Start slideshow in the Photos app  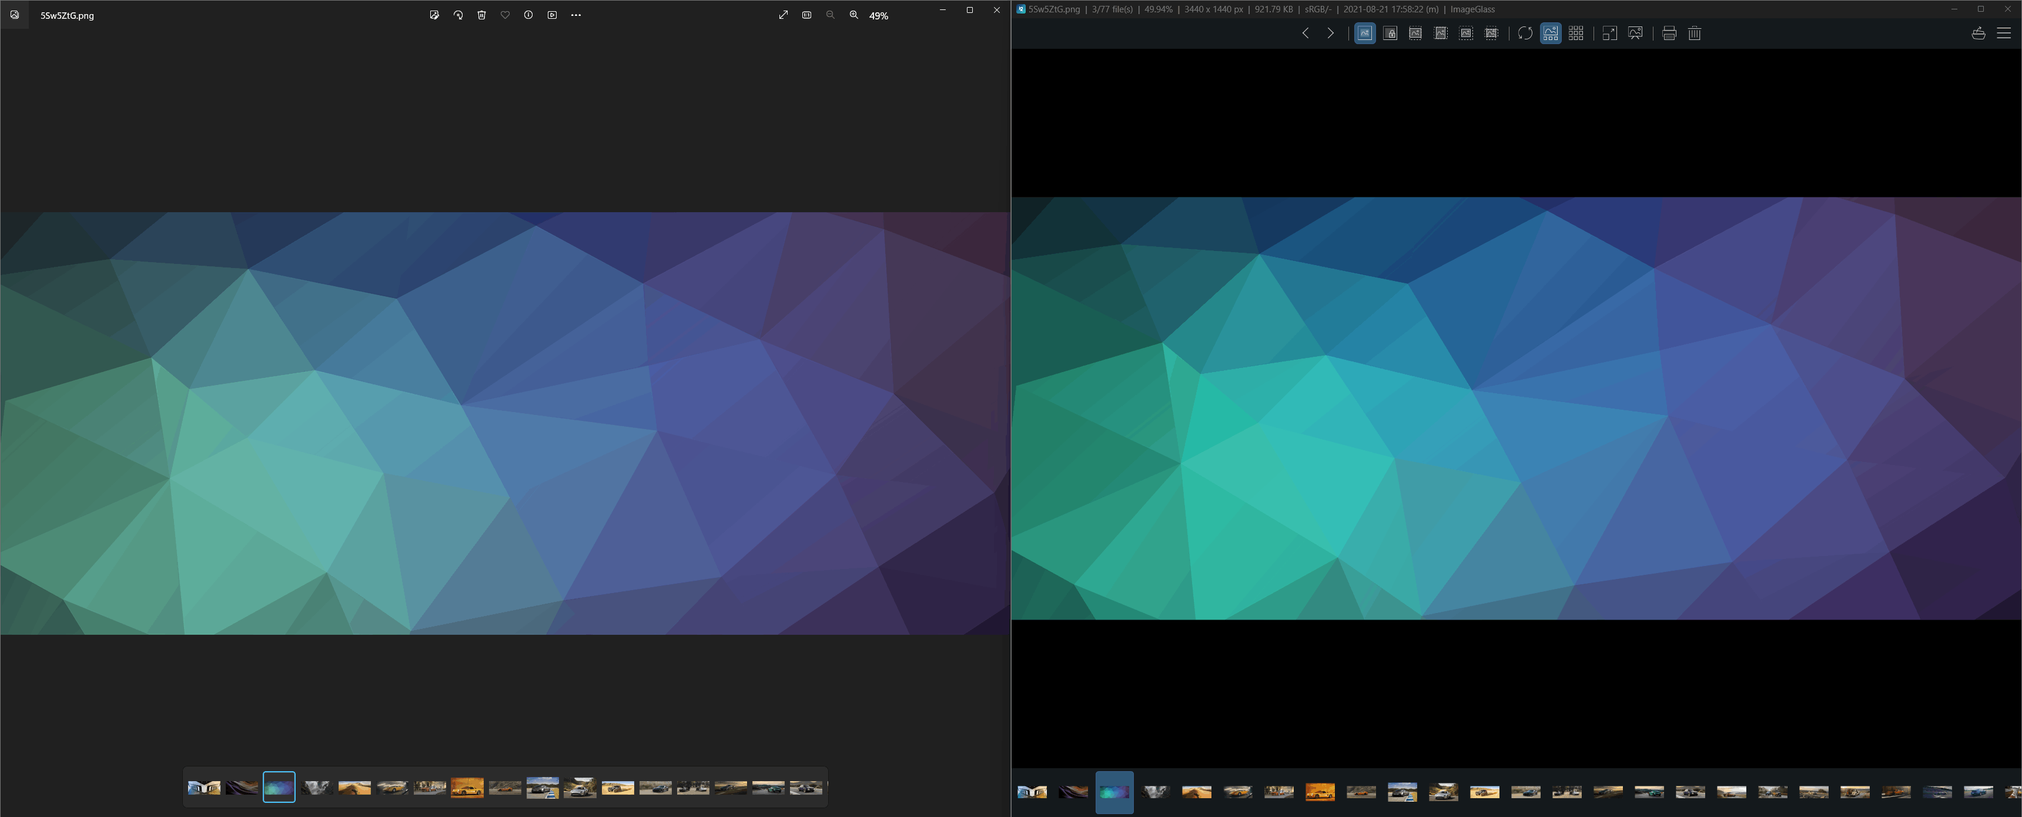(553, 15)
